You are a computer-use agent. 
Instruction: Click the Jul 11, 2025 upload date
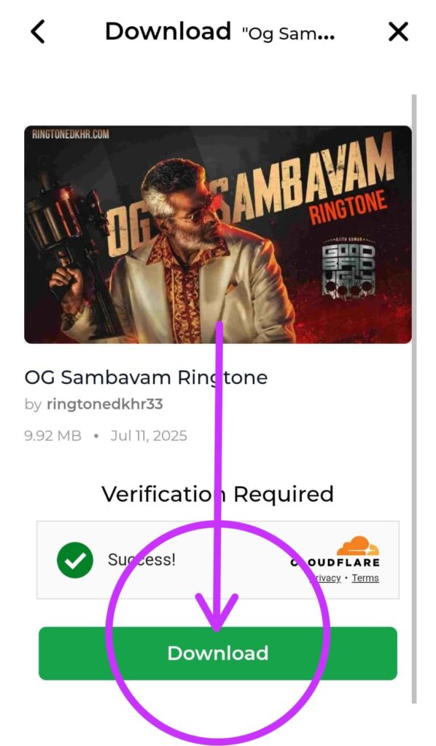(149, 436)
